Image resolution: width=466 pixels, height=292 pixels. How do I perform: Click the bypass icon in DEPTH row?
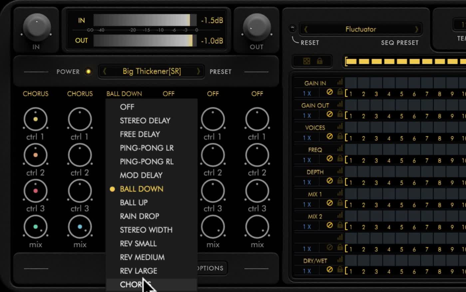(x=330, y=181)
